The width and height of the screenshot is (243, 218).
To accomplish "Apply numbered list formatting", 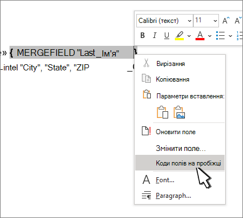I will tap(240, 35).
